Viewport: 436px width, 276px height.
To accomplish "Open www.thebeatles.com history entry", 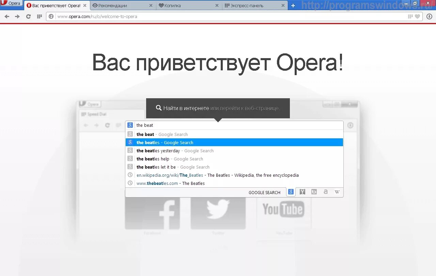I will pyautogui.click(x=234, y=183).
